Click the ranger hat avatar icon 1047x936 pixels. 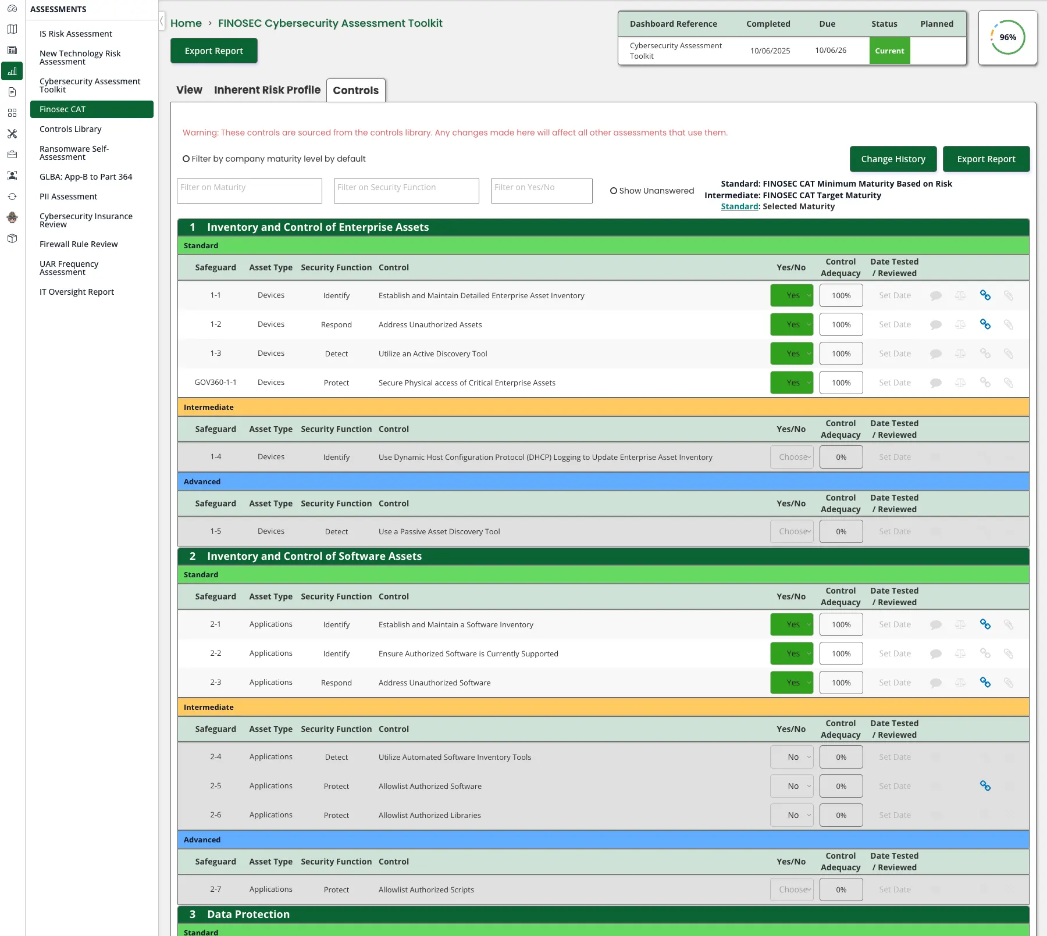(x=12, y=217)
